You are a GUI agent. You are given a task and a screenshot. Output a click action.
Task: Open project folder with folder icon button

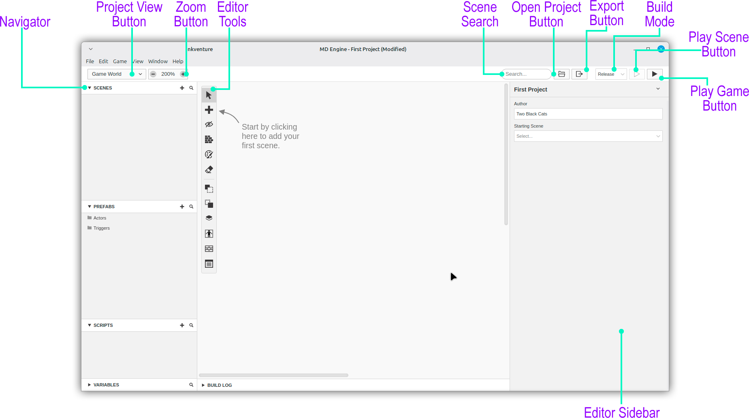pos(561,74)
